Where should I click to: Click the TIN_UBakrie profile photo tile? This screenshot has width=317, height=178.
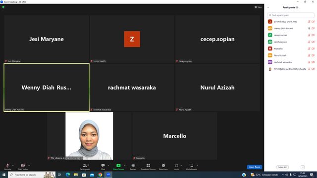89,136
